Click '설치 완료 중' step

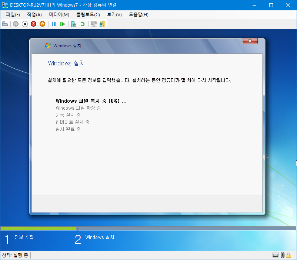[68, 129]
